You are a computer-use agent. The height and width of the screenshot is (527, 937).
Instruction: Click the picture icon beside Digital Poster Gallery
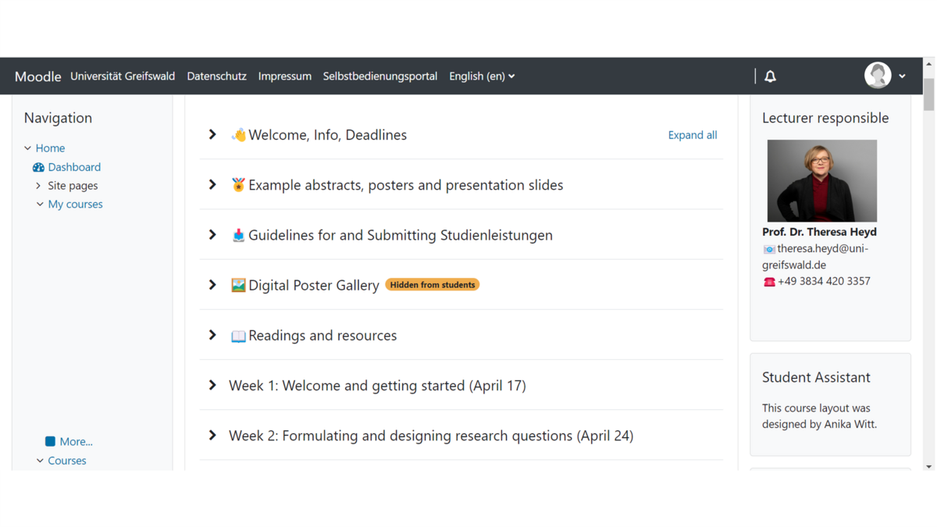coord(238,285)
